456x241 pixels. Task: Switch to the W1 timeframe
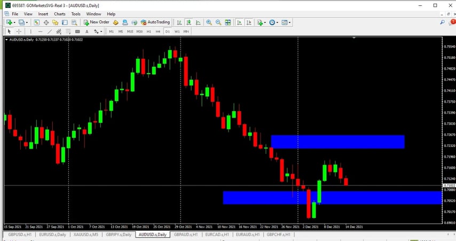pyautogui.click(x=177, y=32)
